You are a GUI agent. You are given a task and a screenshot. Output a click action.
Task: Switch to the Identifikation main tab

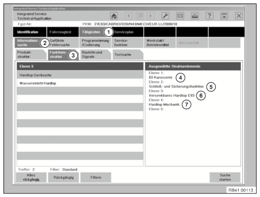pos(30,32)
